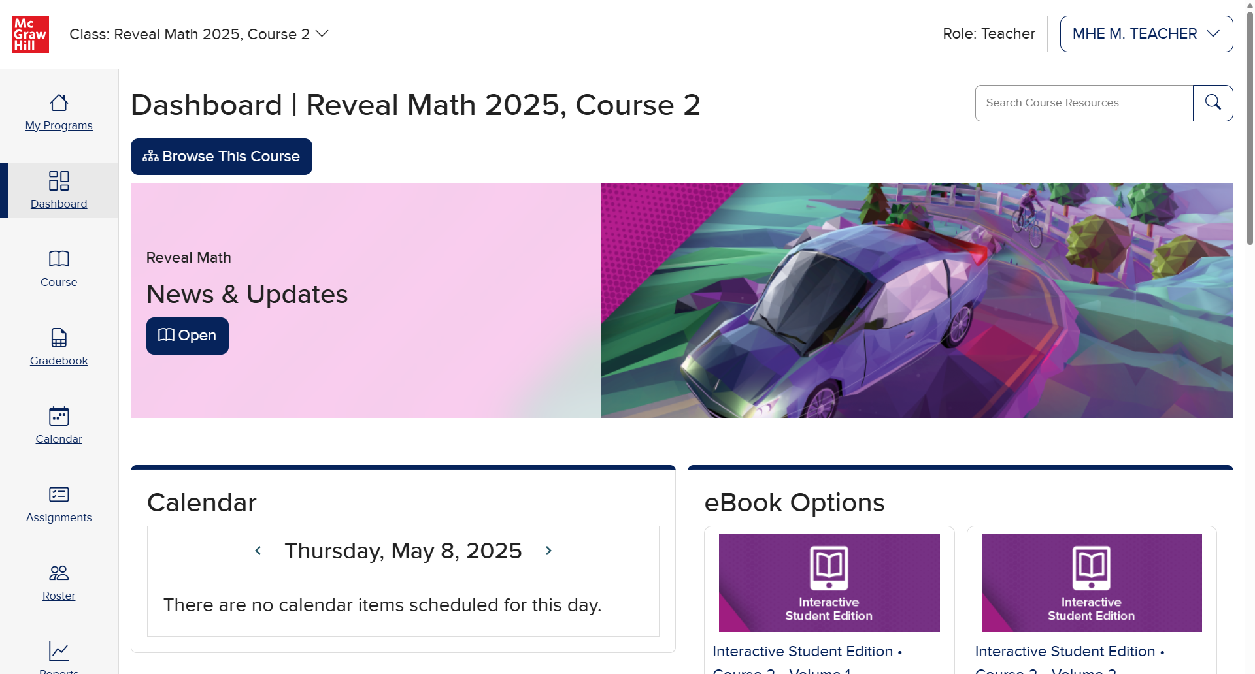This screenshot has width=1255, height=674.
Task: Go to Assignments via sidebar icon
Action: [x=59, y=494]
